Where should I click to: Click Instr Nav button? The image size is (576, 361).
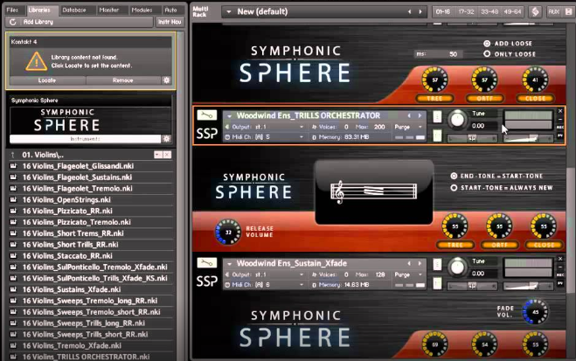170,22
